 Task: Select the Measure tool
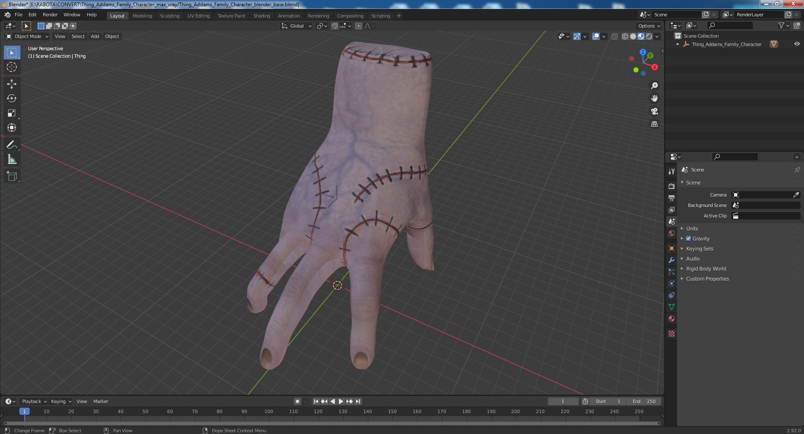[x=12, y=159]
